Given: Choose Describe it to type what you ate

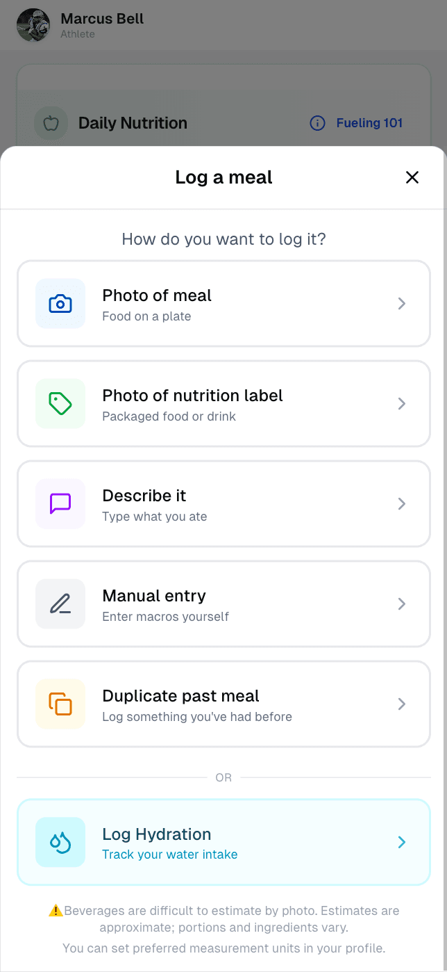Looking at the screenshot, I should pyautogui.click(x=223, y=504).
